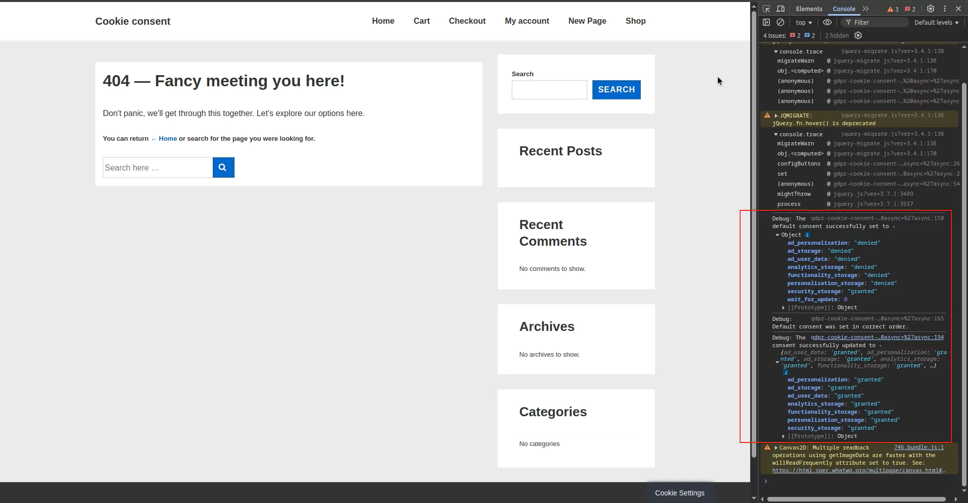This screenshot has width=968, height=503.
Task: Expand the [[Prototype]] entry under security_storage granted
Action: pos(783,436)
